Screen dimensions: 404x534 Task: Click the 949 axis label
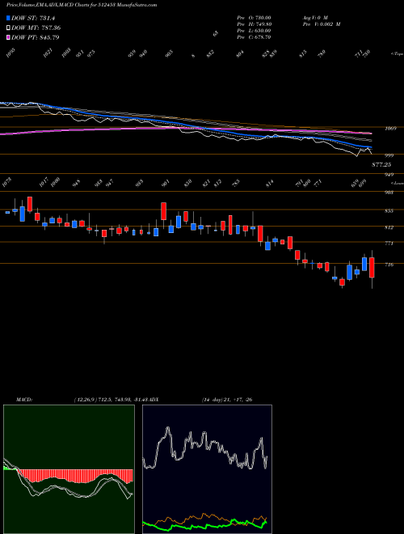tap(389, 175)
